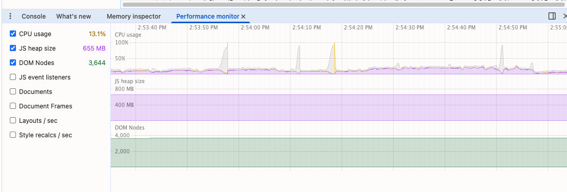Select the Performance monitor tab
The height and width of the screenshot is (192, 567).
click(208, 17)
